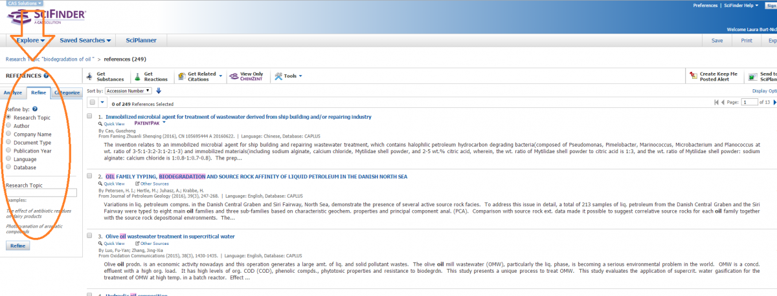
Task: Click the Get Reactions flask icon
Action: click(137, 76)
